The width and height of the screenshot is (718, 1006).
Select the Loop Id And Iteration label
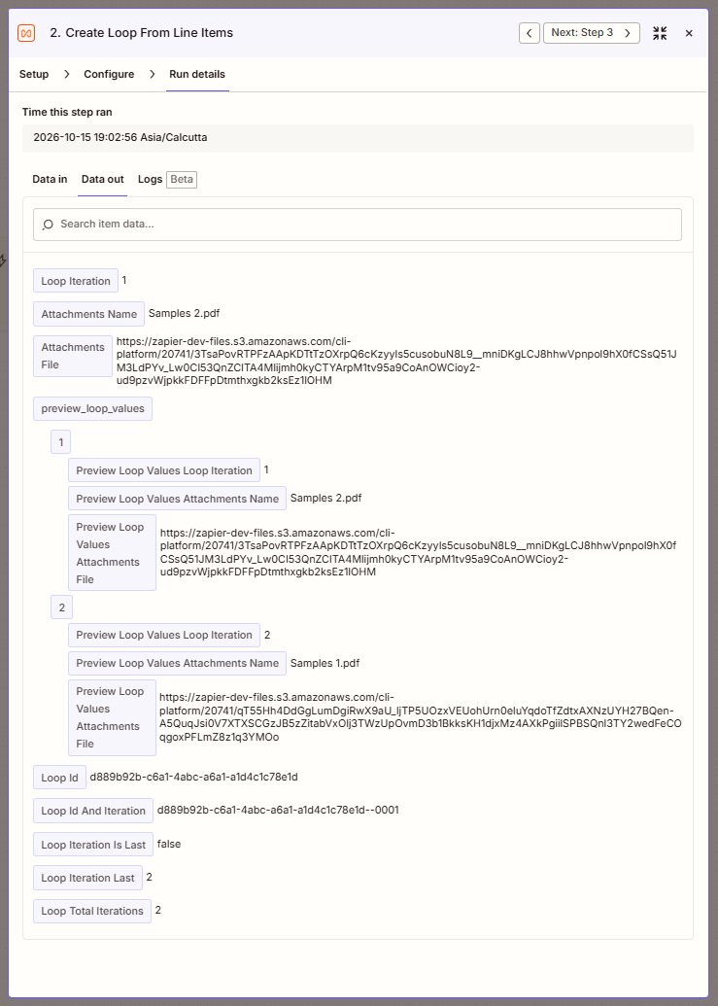(93, 811)
